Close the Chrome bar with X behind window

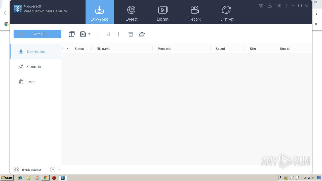[316, 24]
